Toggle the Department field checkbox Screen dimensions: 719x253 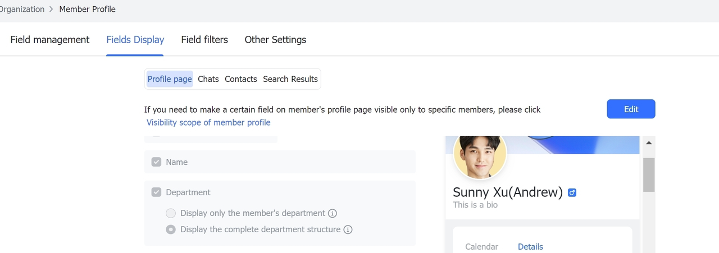pos(157,192)
